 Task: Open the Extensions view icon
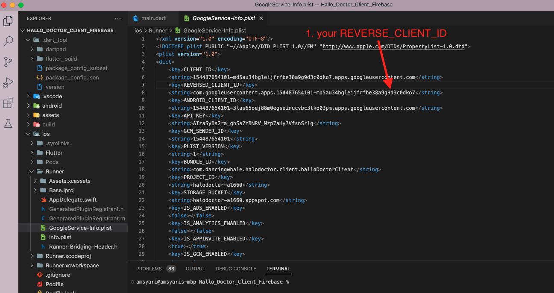coord(8,103)
